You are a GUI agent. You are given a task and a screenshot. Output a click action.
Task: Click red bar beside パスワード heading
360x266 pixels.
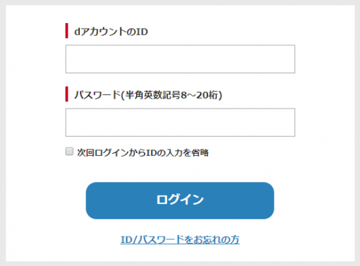point(67,94)
